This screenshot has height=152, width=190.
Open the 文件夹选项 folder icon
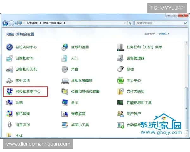tap(121, 92)
